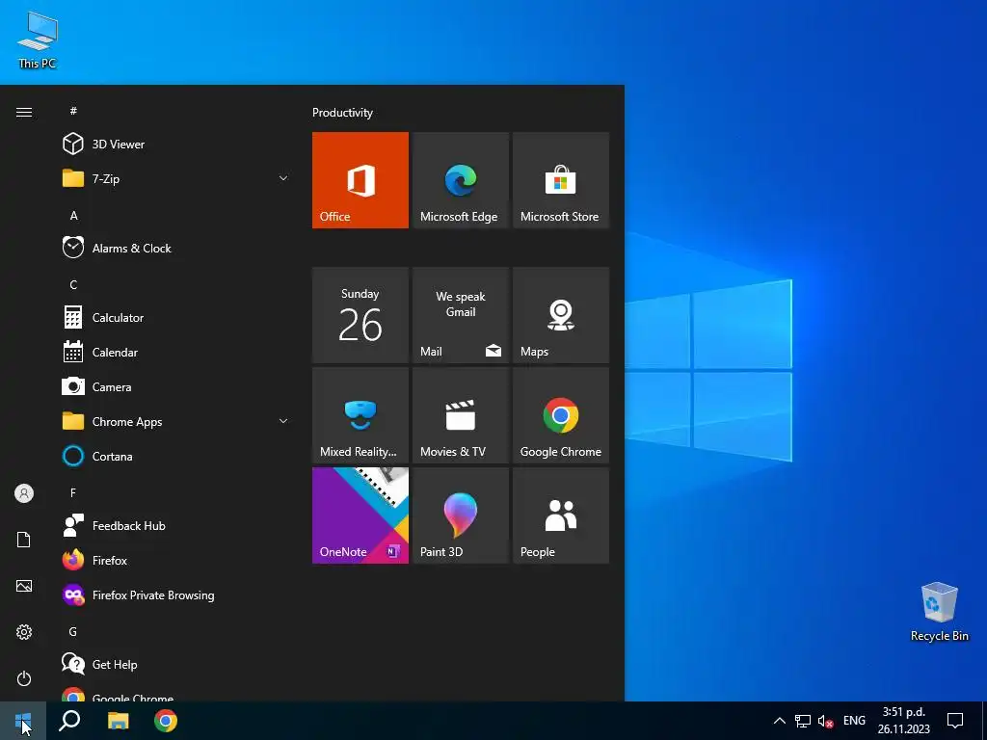Open the OneNote tile
987x740 pixels.
[360, 515]
